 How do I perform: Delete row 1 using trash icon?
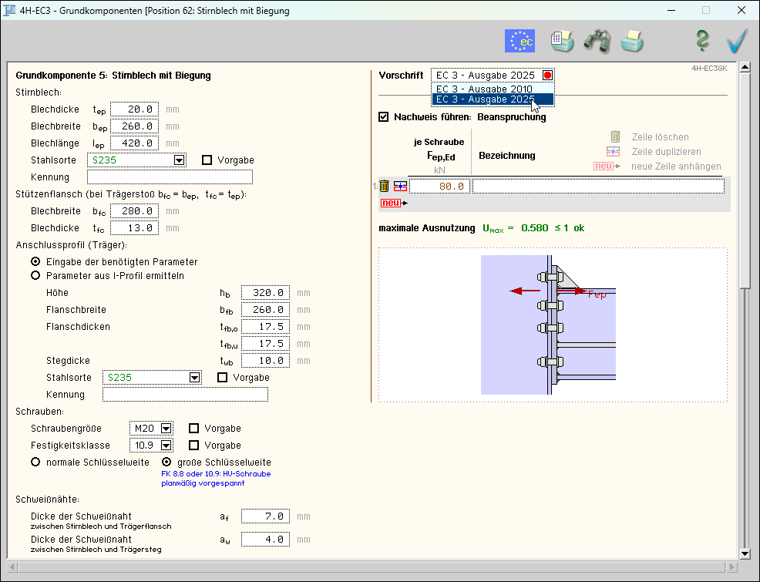[x=384, y=186]
